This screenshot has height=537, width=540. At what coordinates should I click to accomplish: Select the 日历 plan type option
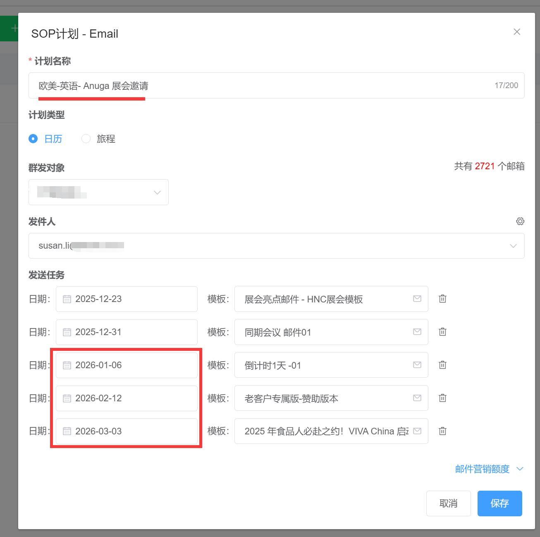tap(33, 139)
